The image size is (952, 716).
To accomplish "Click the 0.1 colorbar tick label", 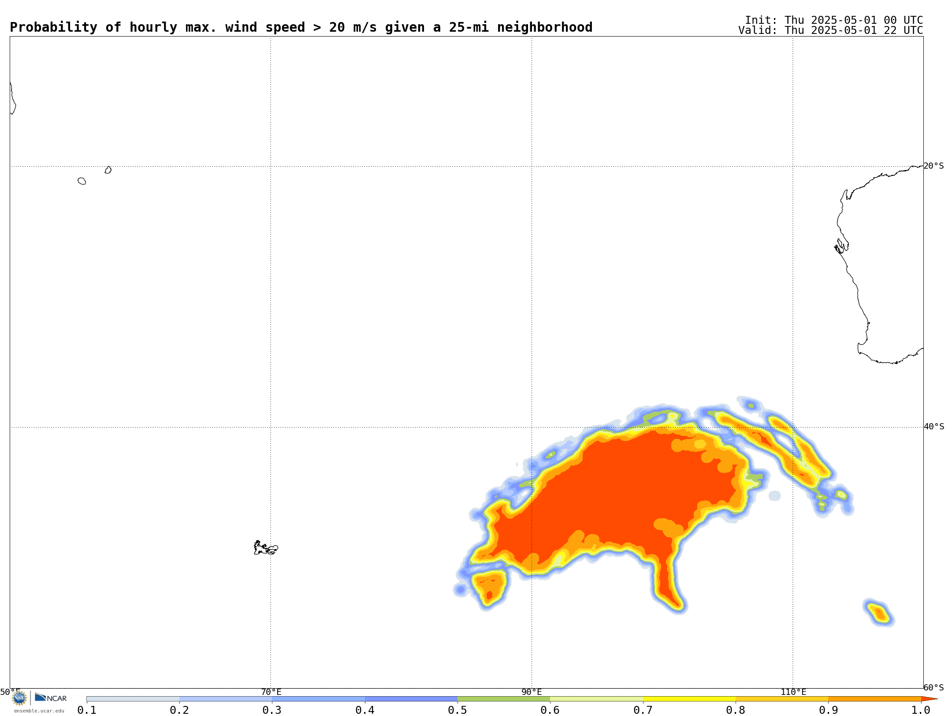I will (x=87, y=710).
